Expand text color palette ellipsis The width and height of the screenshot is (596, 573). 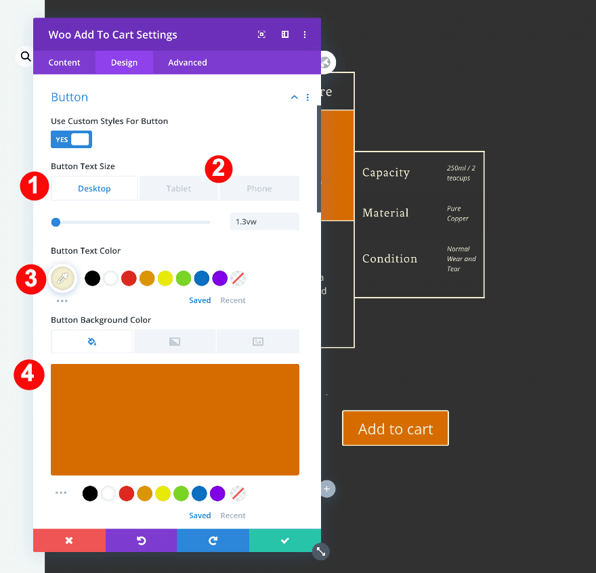pyautogui.click(x=62, y=301)
